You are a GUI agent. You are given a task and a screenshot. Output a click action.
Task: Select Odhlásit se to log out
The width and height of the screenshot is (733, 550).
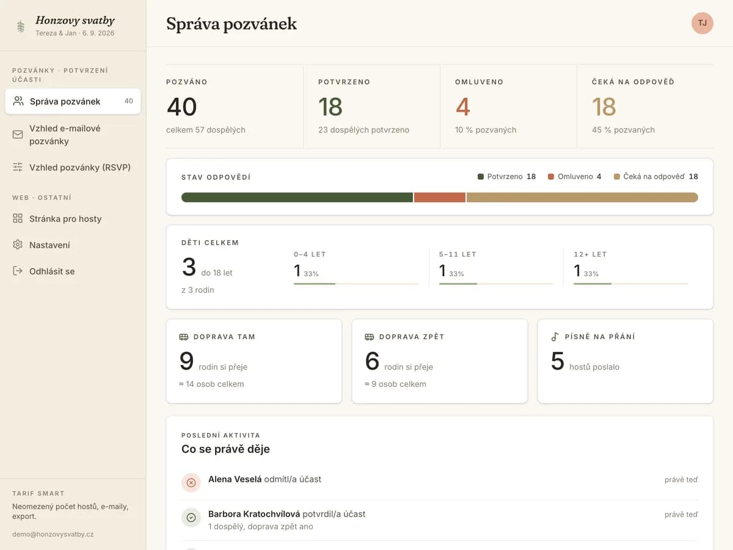click(x=73, y=271)
